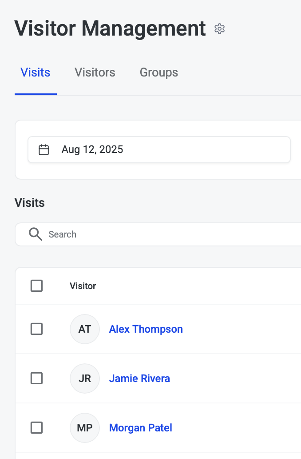The width and height of the screenshot is (301, 459).
Task: Click the MP avatar circle
Action: coord(85,428)
